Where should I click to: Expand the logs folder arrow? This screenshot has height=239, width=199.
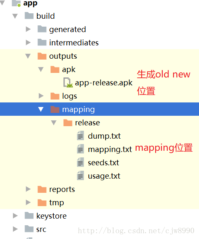click(41, 96)
